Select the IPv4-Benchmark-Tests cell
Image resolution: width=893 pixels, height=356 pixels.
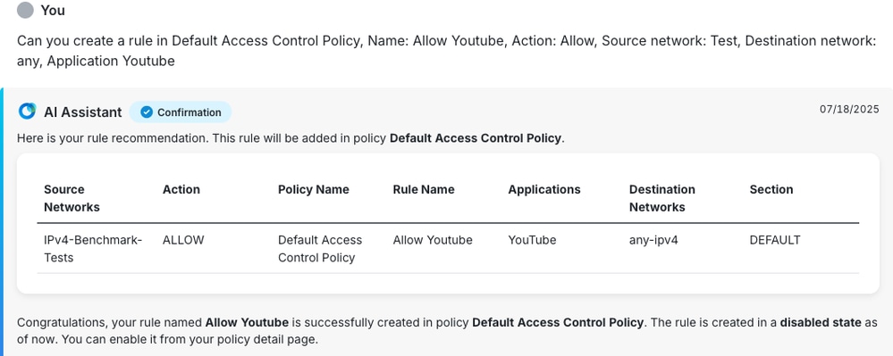point(93,249)
